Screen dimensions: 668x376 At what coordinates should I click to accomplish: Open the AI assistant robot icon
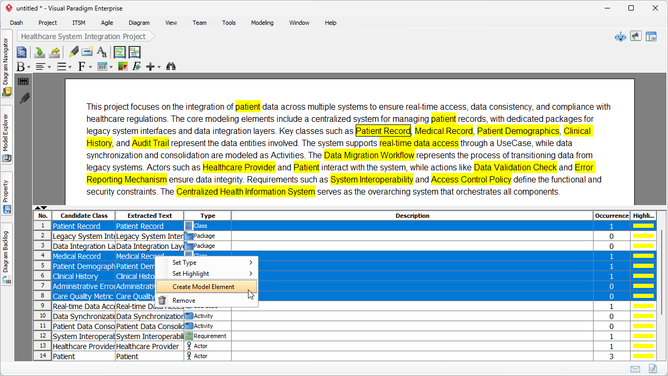coord(620,36)
